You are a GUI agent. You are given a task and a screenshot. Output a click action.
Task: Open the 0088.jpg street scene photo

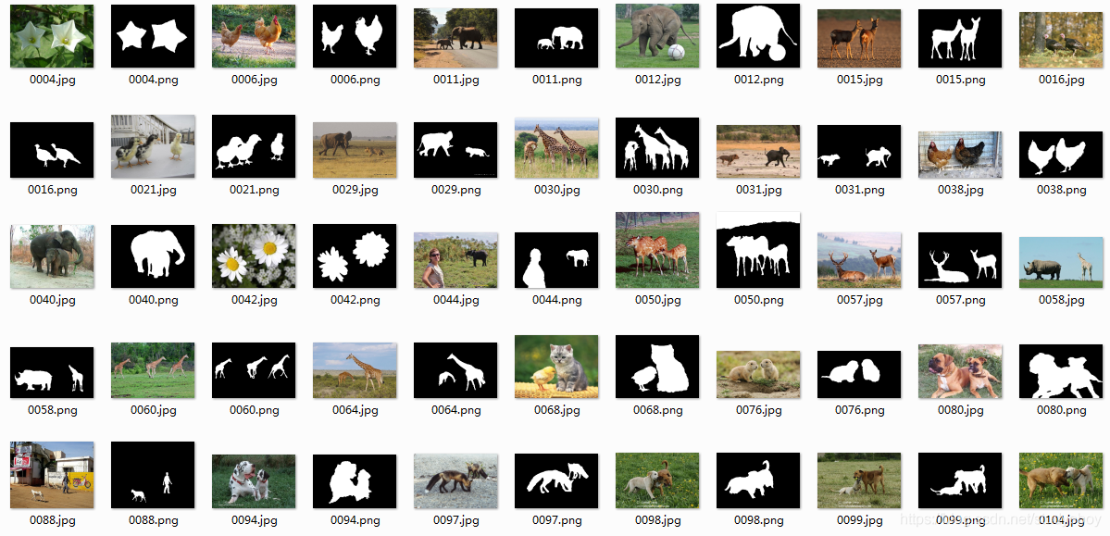[x=52, y=475]
